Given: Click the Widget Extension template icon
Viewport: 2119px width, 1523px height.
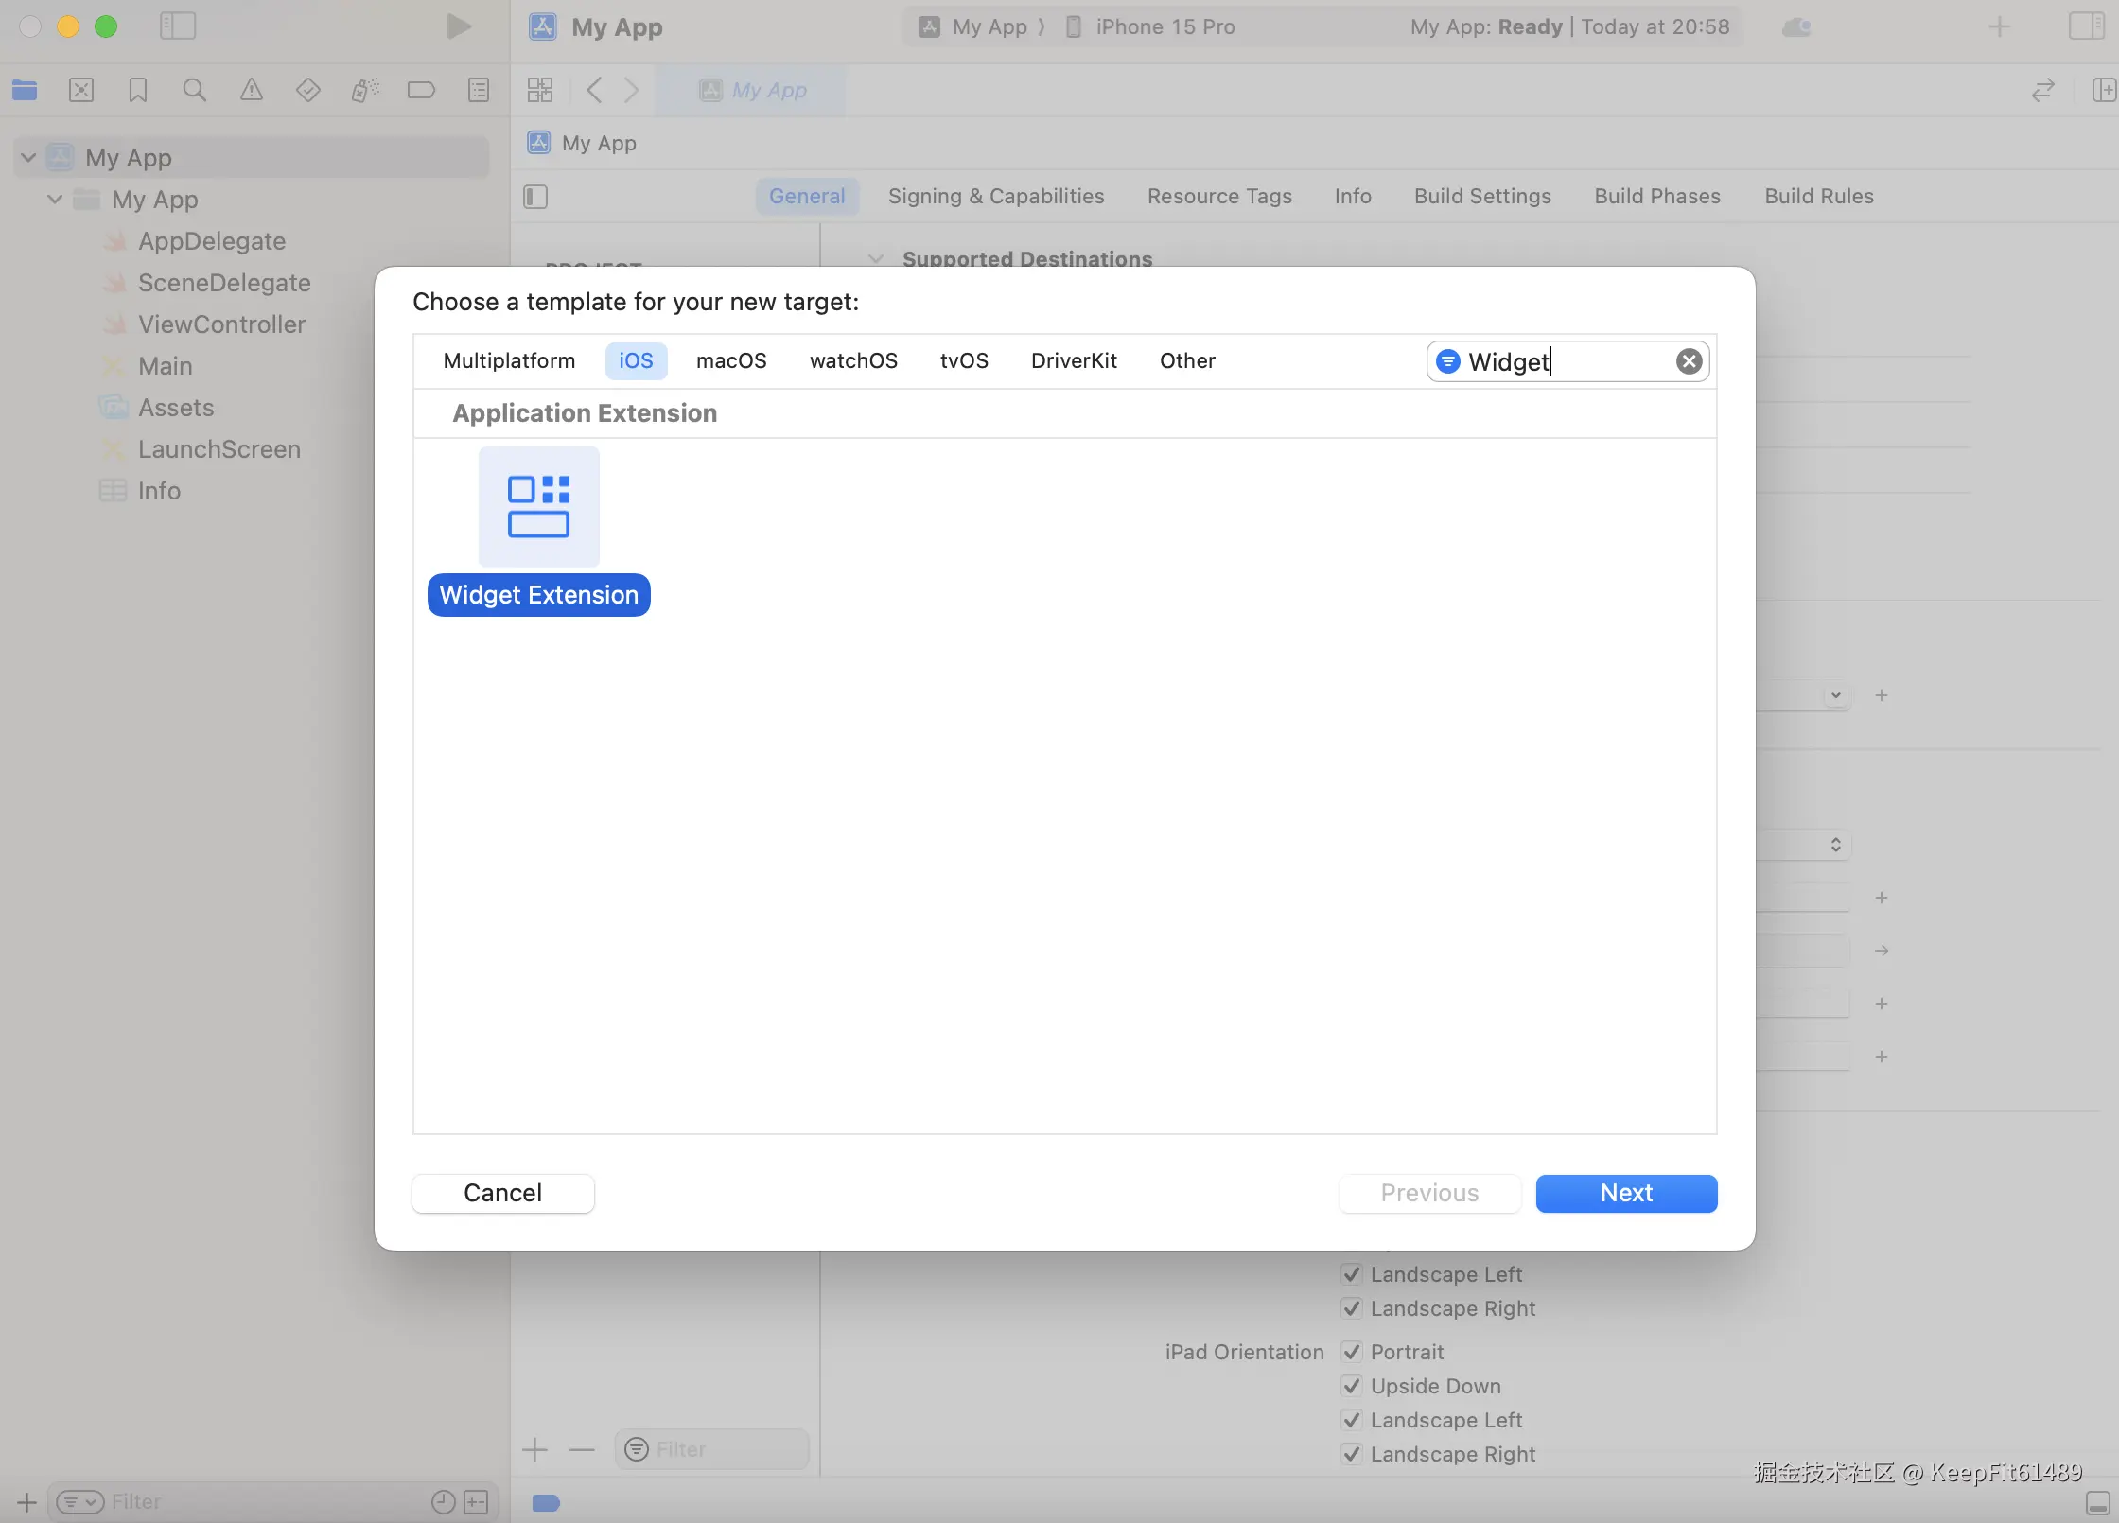Looking at the screenshot, I should (x=538, y=507).
